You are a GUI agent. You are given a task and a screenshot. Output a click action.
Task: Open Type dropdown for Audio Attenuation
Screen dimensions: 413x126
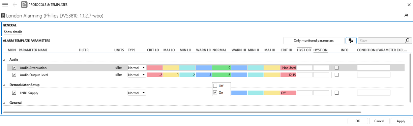pos(137,68)
